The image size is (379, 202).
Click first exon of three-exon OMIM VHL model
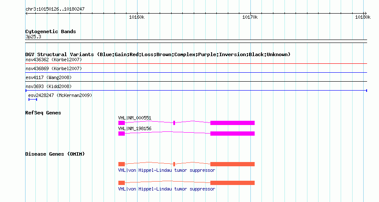[122, 164]
